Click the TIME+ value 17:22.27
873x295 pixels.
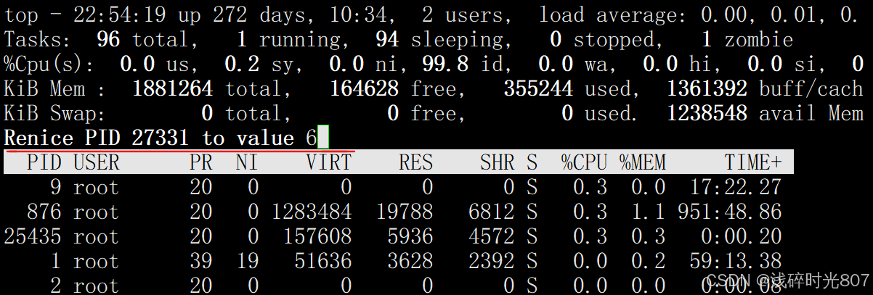736,187
